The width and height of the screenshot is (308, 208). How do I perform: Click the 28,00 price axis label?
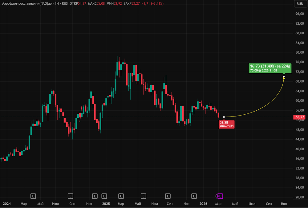[300, 178]
